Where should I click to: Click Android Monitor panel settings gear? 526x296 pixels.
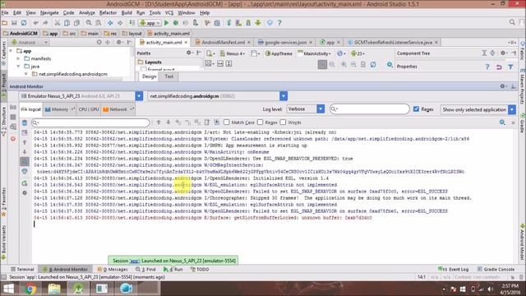coord(503,86)
